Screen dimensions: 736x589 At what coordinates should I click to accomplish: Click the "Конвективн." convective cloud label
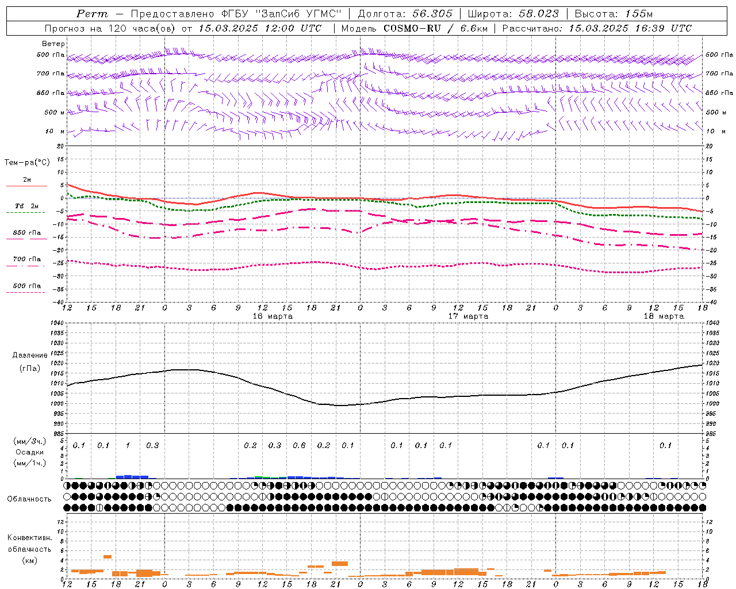point(30,538)
